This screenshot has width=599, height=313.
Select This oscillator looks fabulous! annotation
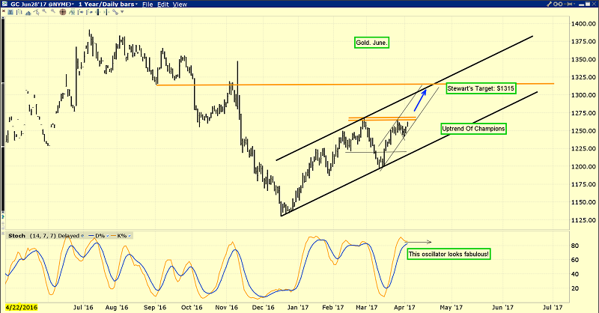pyautogui.click(x=449, y=254)
